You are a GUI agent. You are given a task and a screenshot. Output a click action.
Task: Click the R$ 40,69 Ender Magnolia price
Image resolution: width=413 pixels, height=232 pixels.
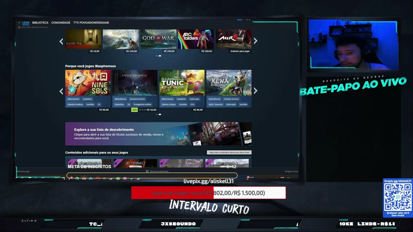(152, 110)
